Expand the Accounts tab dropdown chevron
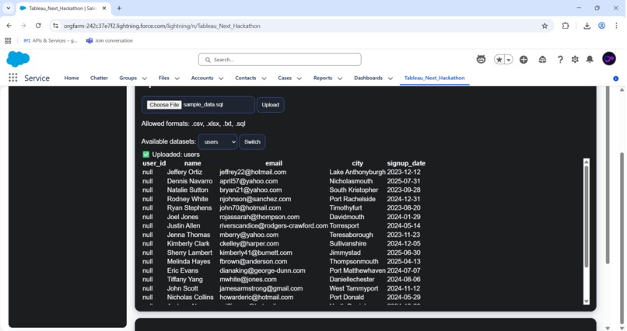Image resolution: width=627 pixels, height=331 pixels. tap(221, 78)
